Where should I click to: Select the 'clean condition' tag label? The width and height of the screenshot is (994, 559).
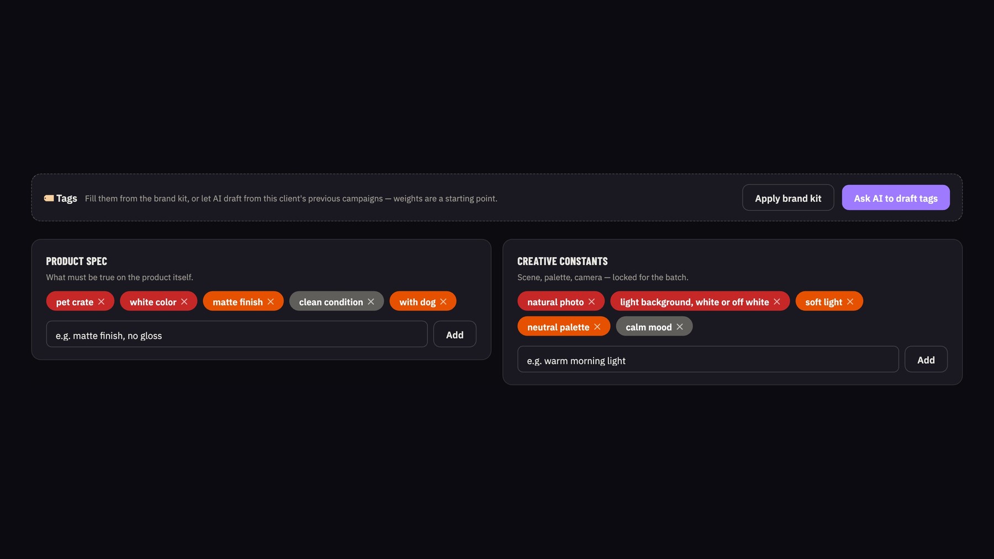(331, 302)
